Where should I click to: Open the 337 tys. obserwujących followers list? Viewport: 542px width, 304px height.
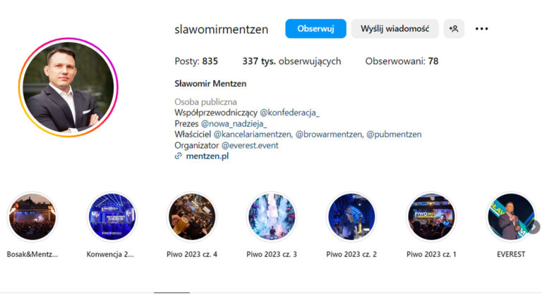291,61
